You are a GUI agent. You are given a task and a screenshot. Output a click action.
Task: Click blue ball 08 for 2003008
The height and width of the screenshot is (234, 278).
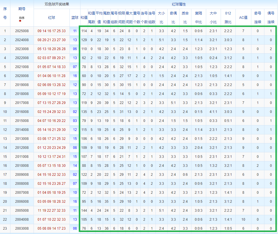point(75,228)
